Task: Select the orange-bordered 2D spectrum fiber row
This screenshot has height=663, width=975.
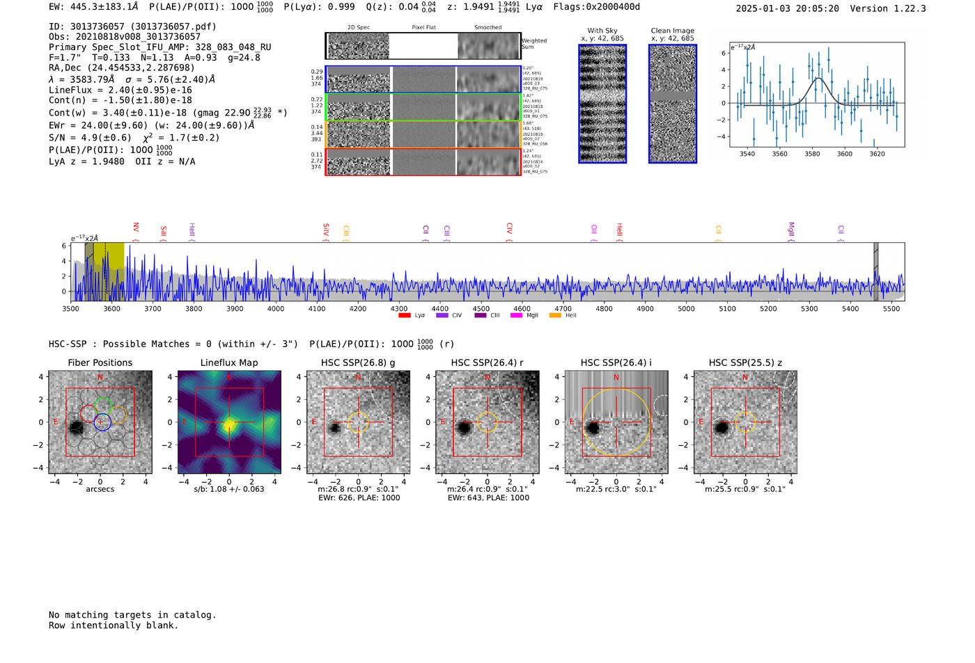Action: [423, 134]
